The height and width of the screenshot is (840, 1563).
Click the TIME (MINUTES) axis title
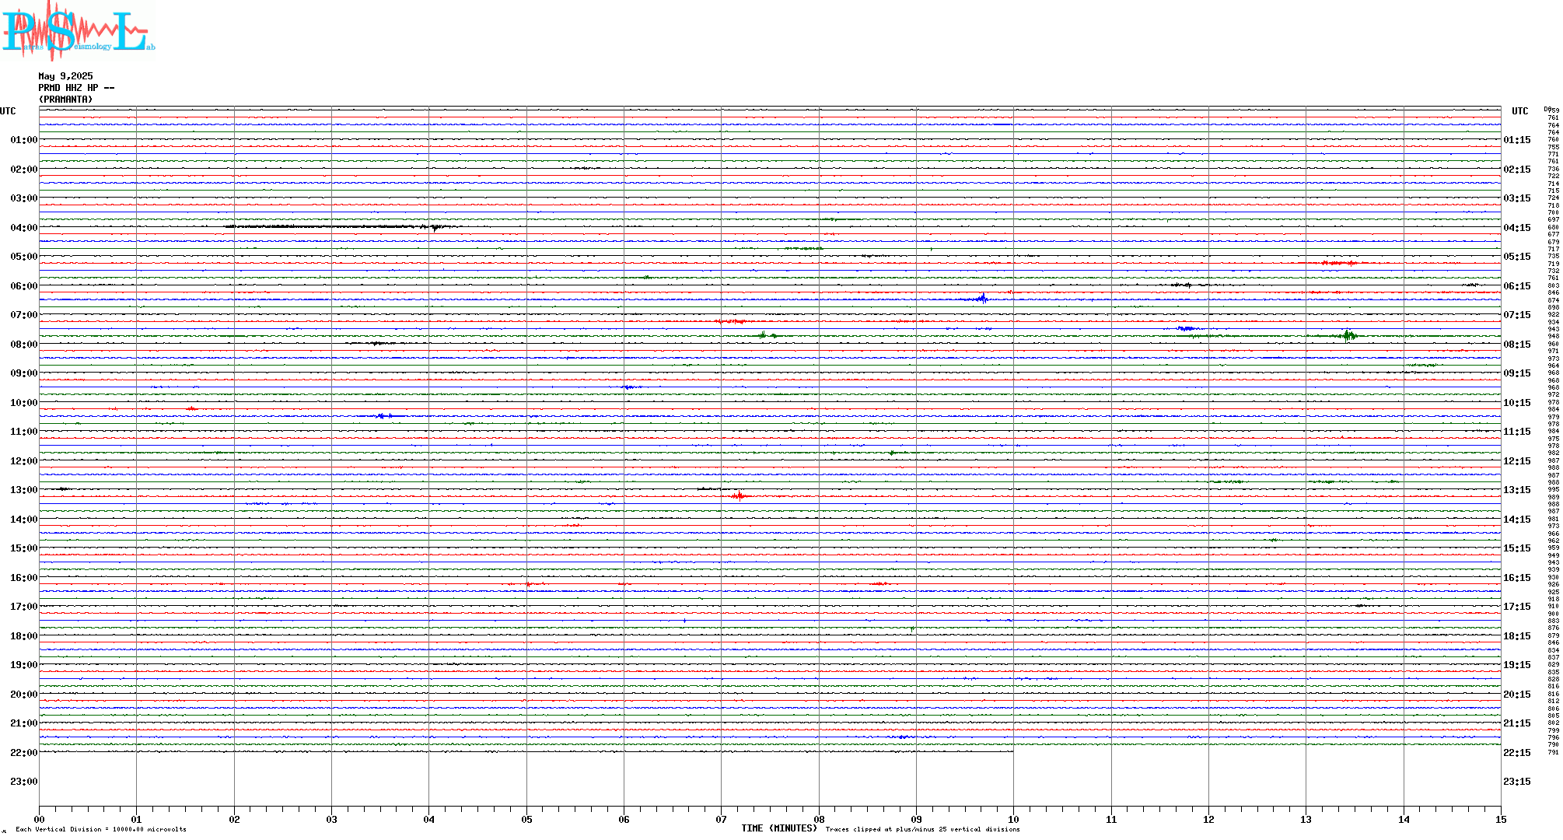(x=779, y=828)
